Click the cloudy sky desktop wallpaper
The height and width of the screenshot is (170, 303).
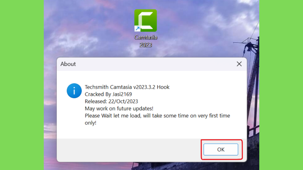coord(87,29)
